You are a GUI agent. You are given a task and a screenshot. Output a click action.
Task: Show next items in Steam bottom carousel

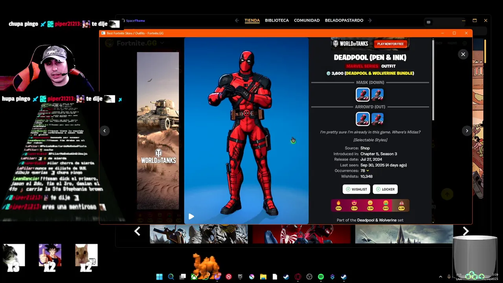coord(466,232)
